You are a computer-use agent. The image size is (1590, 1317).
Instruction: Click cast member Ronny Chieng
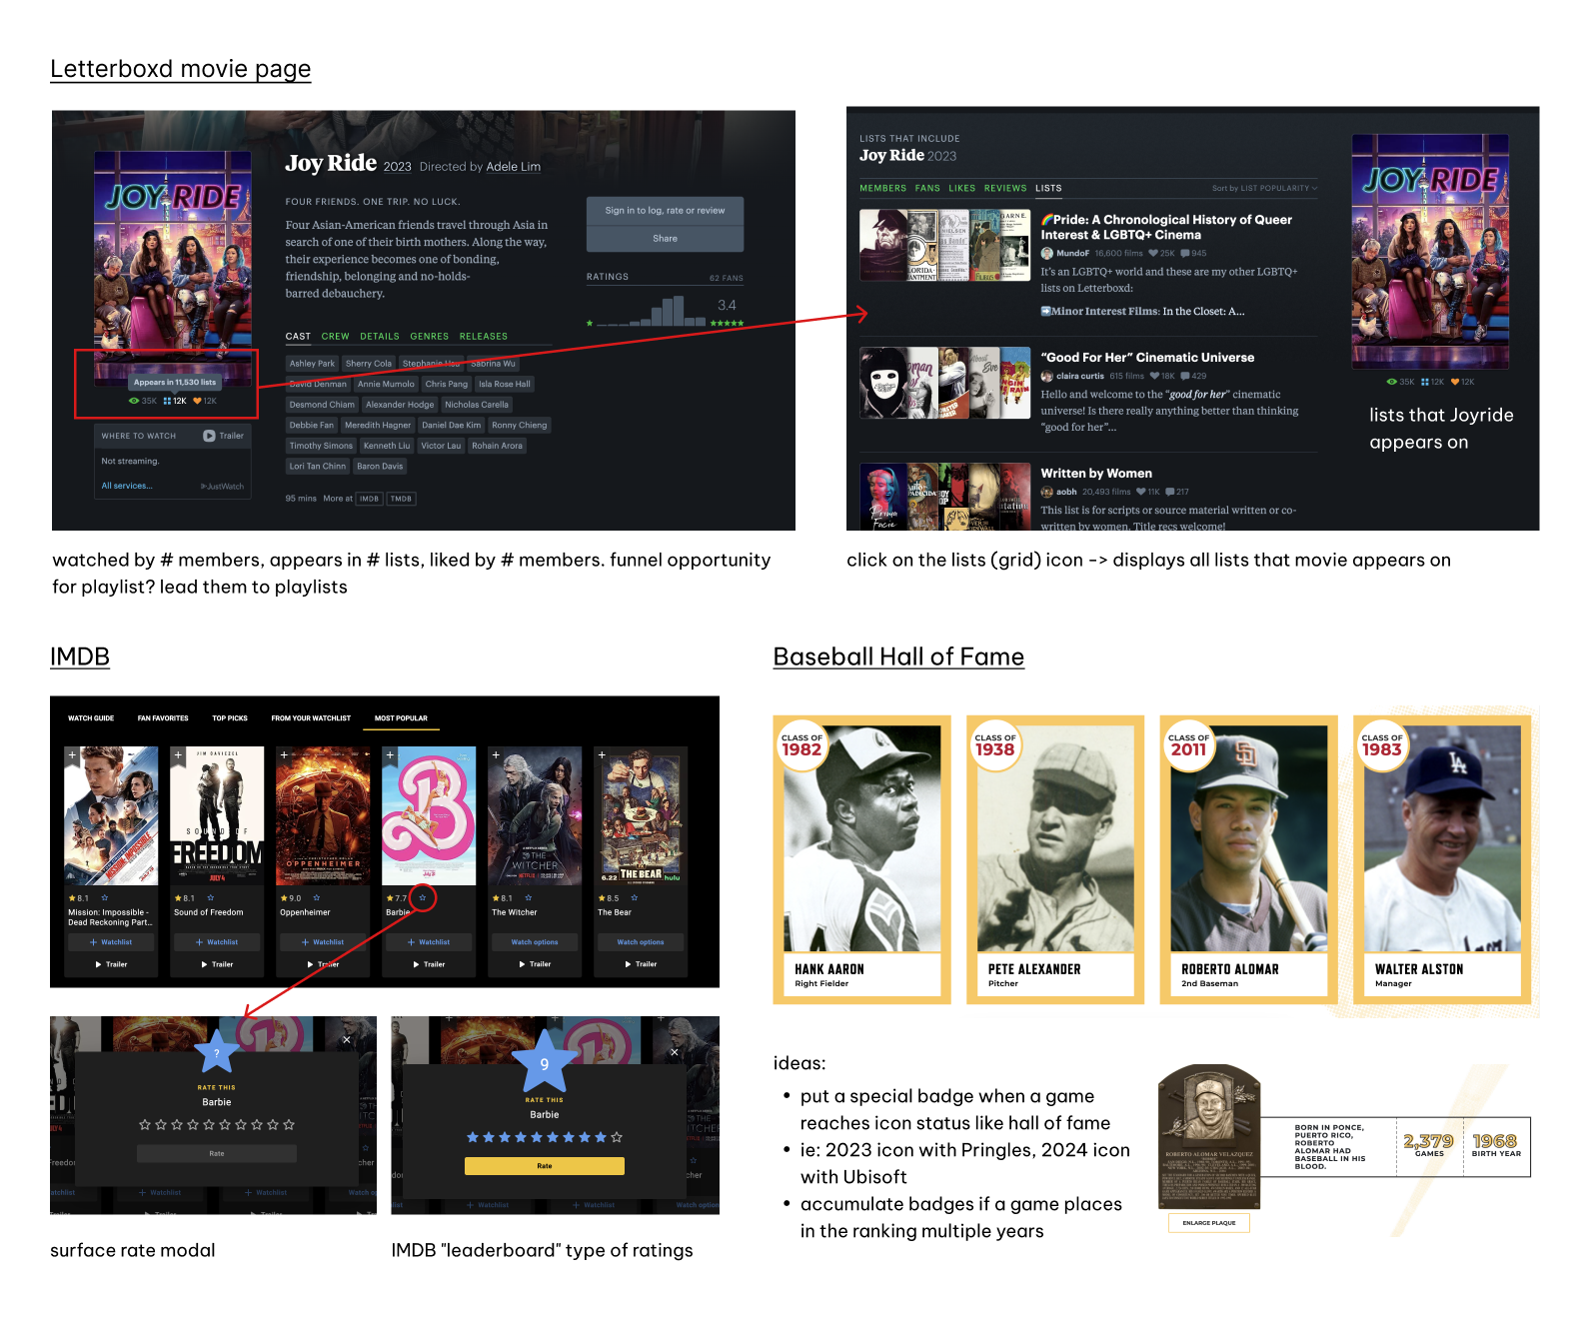point(520,426)
